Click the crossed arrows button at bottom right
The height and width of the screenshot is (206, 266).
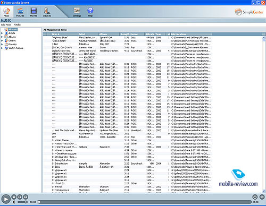(262, 197)
